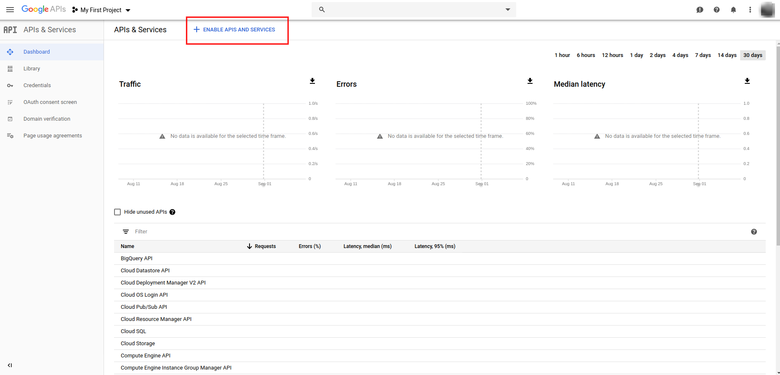Click the Library icon in sidebar
This screenshot has height=375, width=780.
pyautogui.click(x=10, y=69)
